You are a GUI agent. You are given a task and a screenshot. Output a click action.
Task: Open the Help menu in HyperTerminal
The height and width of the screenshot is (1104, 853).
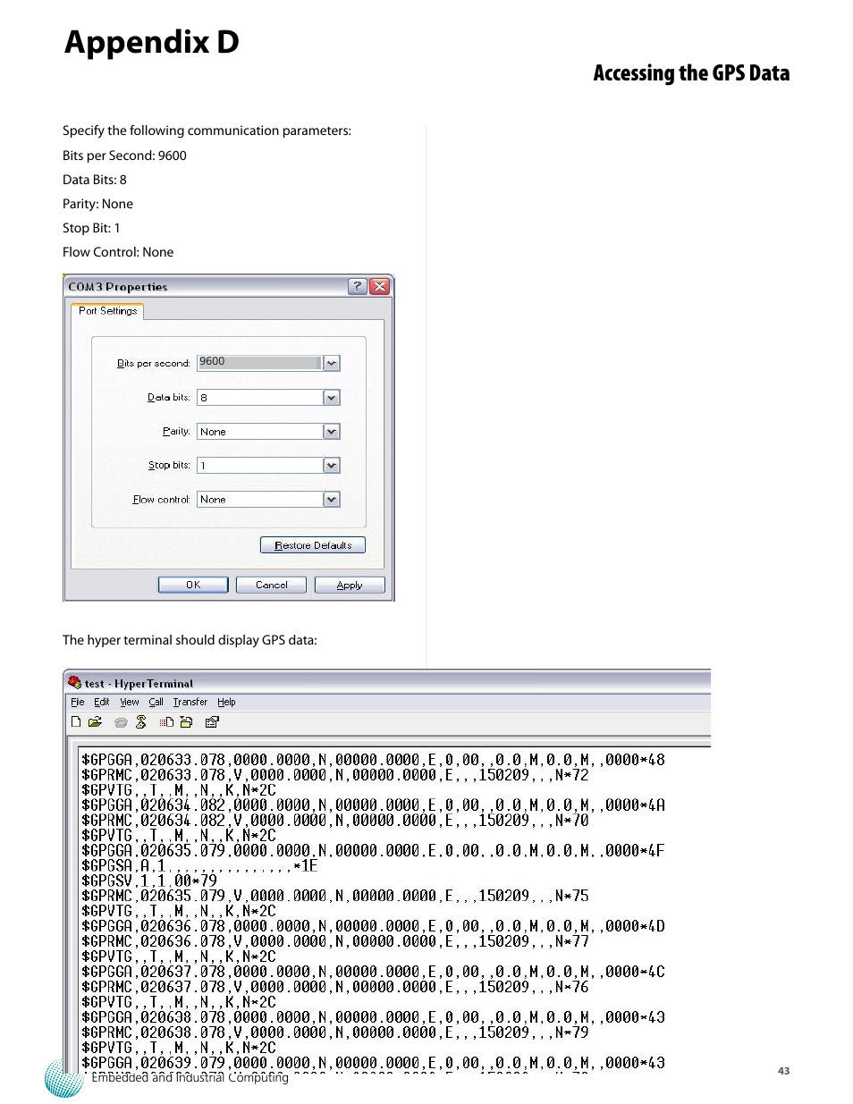click(226, 703)
